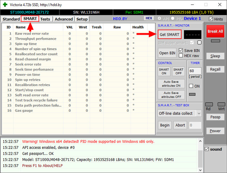The height and width of the screenshot is (173, 227).
Task: Click the Get SMART button
Action: (x=170, y=35)
